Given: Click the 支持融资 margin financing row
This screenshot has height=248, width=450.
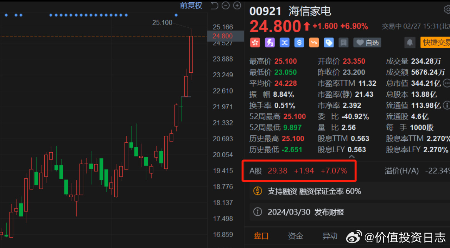Looking at the screenshot, I should coord(350,191).
